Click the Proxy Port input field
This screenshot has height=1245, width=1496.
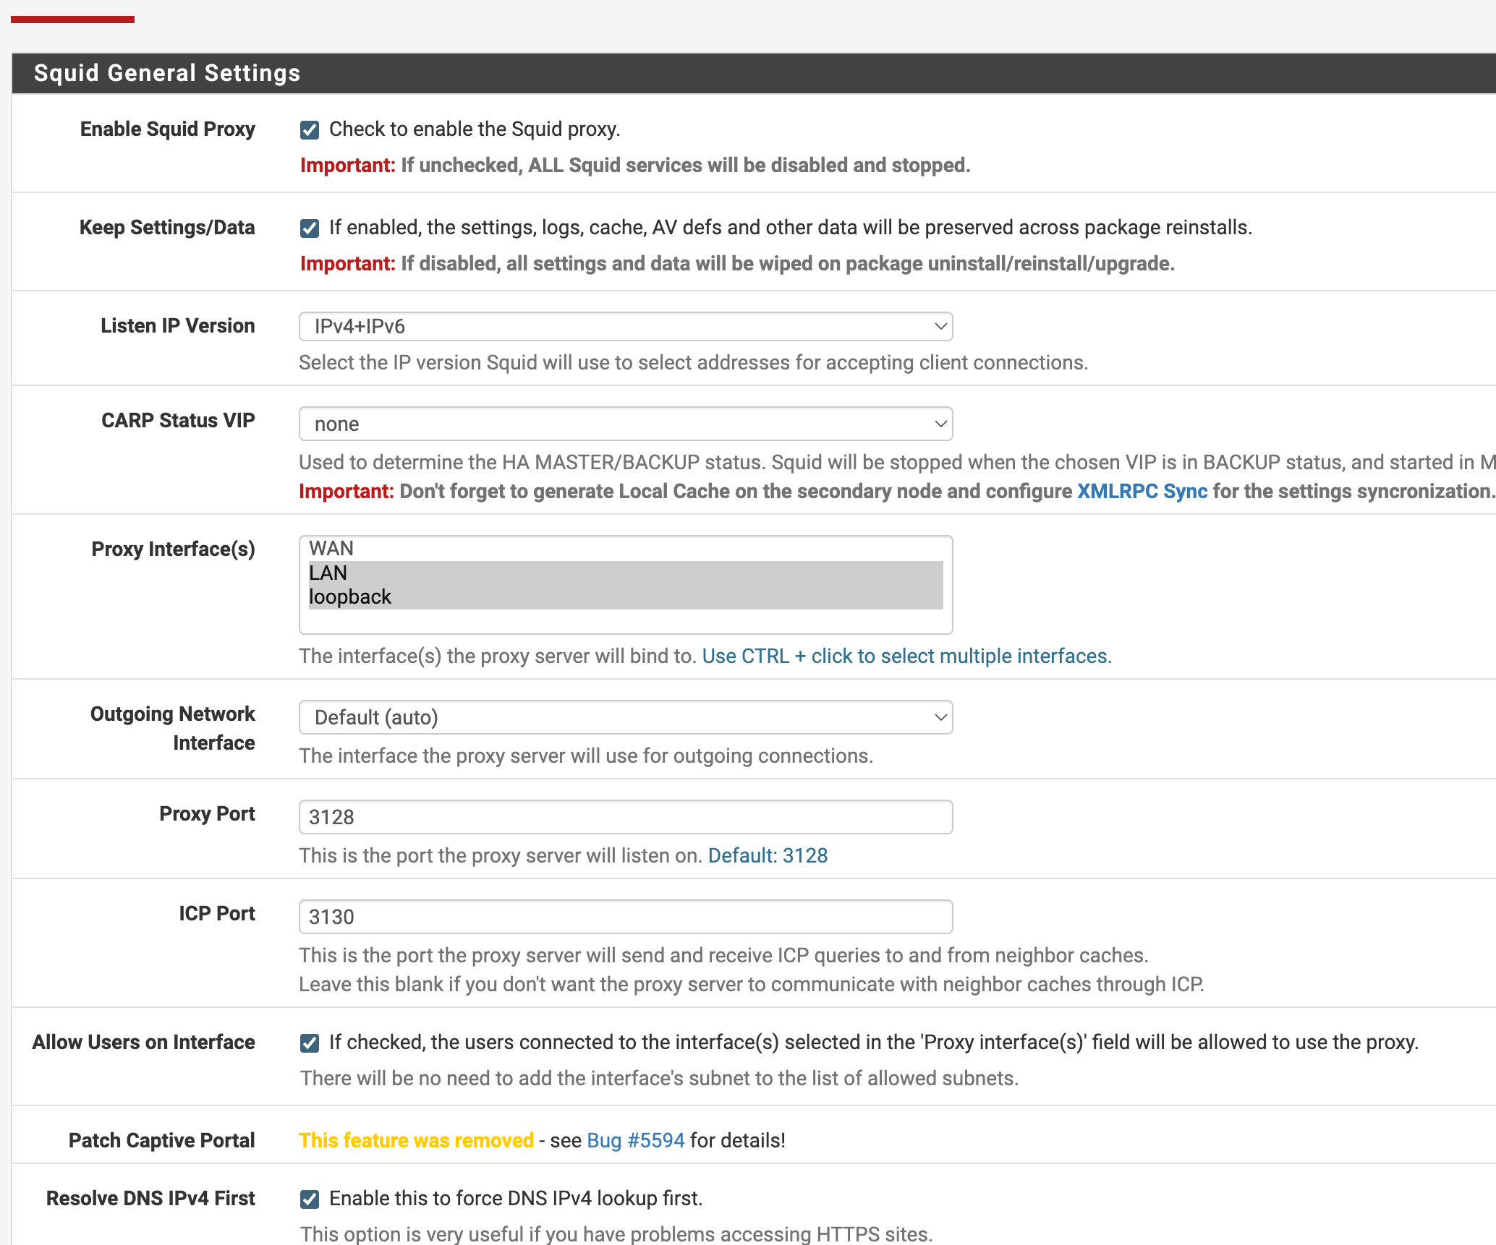click(x=626, y=817)
